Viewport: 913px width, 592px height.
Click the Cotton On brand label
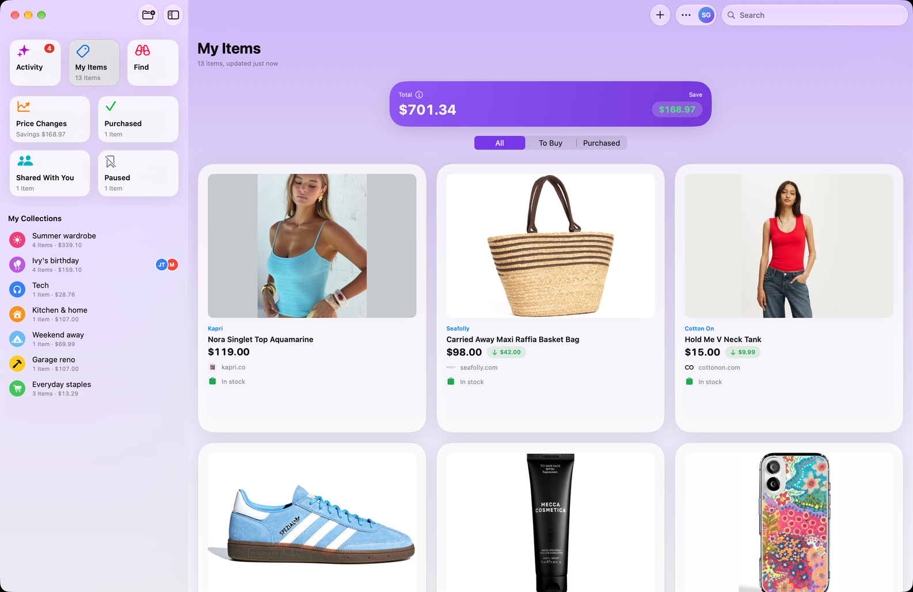699,328
